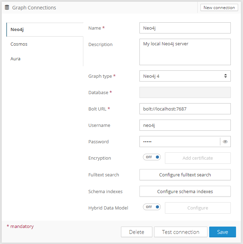Click the New connection button

coord(219,7)
